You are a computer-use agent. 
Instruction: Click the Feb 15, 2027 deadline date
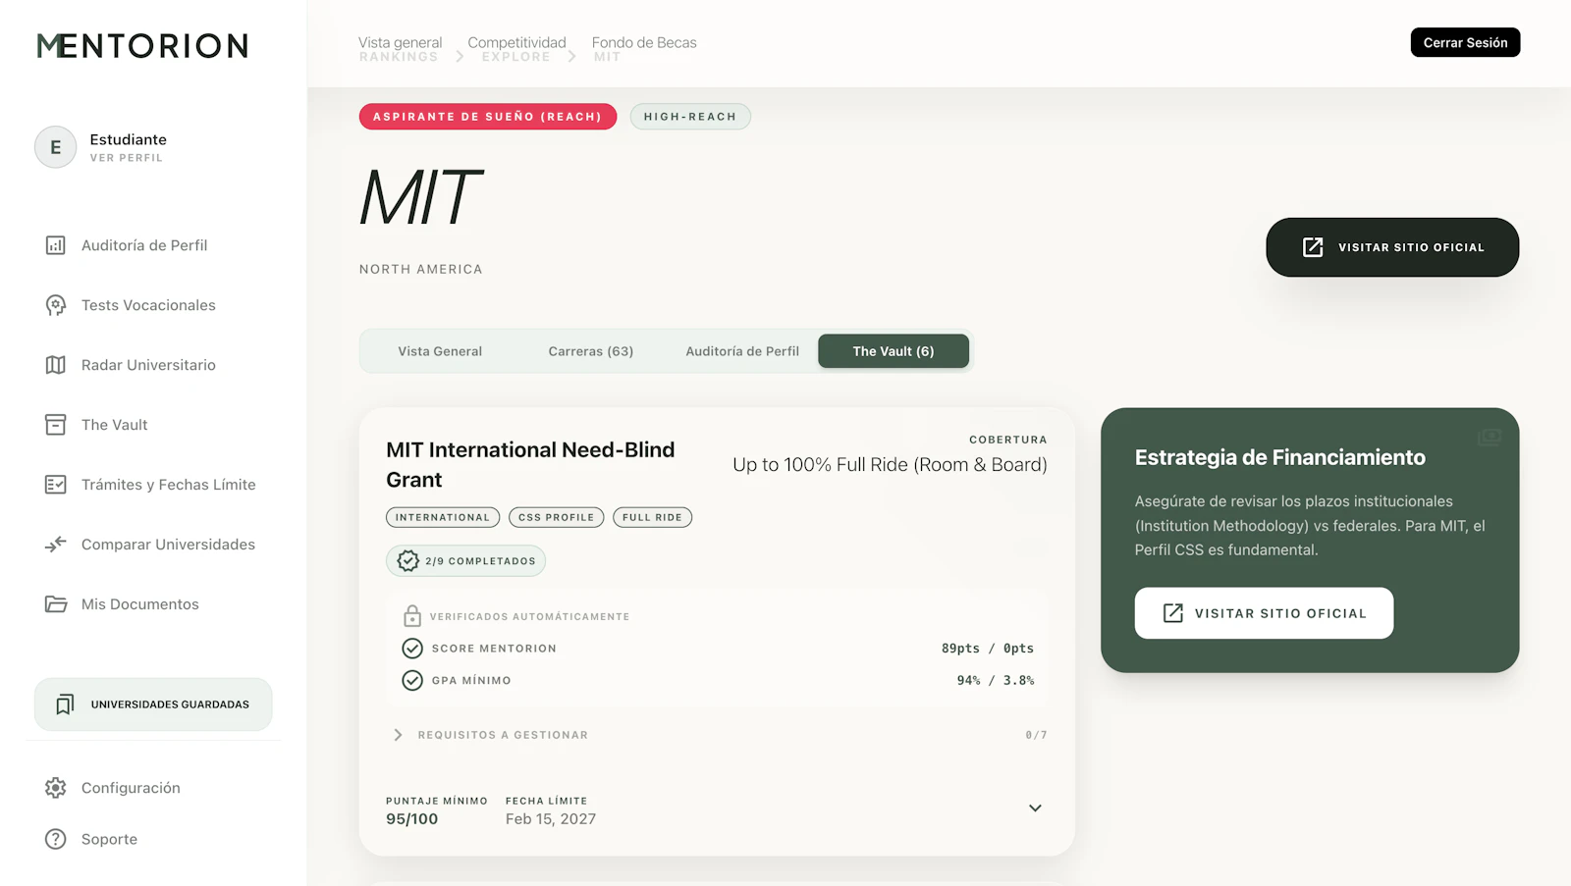tap(551, 819)
